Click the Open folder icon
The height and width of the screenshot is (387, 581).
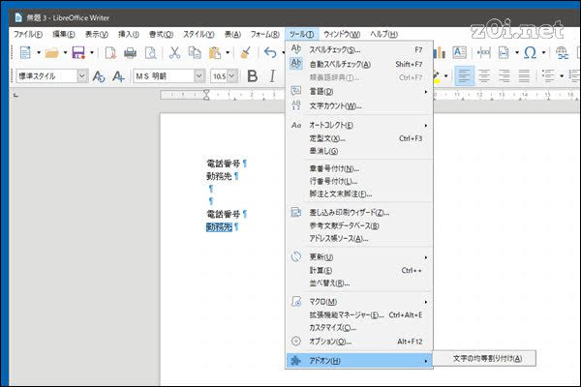[x=52, y=53]
